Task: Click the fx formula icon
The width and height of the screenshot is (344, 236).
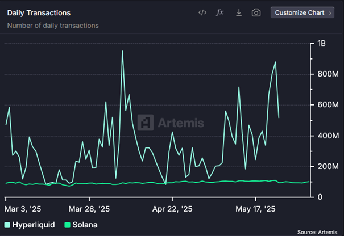Action: pos(220,12)
